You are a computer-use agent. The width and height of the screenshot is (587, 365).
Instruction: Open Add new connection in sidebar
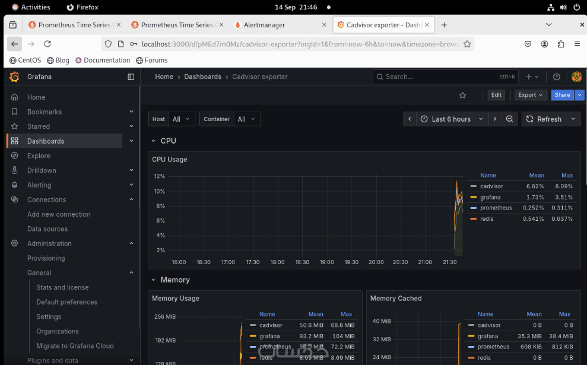coord(59,214)
